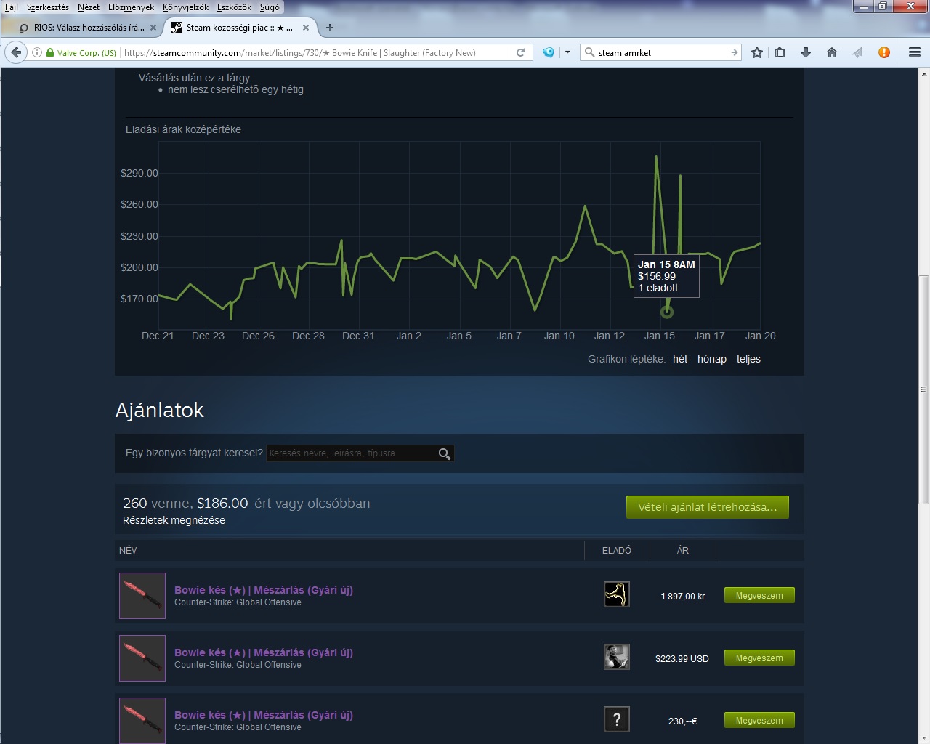Open knife thumbnail of the $223.99 USD listing

pyautogui.click(x=142, y=658)
